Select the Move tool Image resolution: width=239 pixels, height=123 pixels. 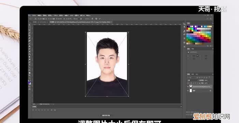tap(29, 25)
